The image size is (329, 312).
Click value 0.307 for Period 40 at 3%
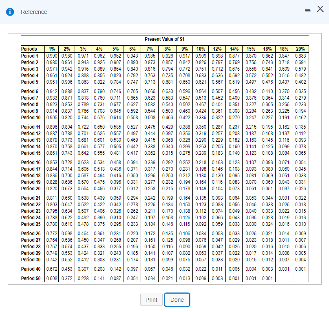pyautogui.click(x=83, y=269)
